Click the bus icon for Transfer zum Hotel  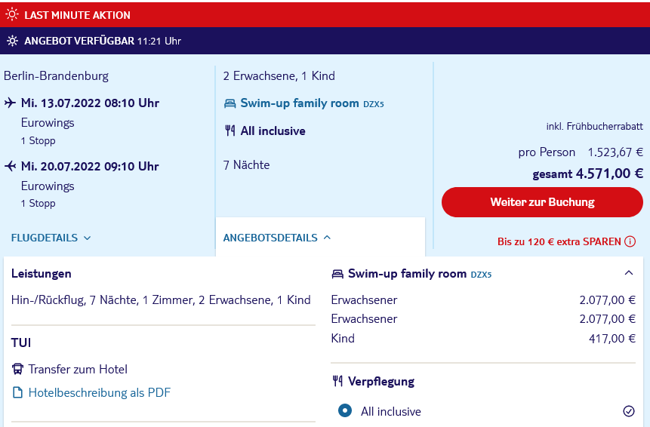click(17, 369)
